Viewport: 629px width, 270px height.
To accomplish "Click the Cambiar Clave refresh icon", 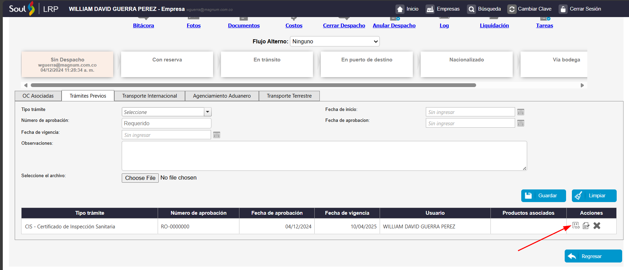I will 512,9.
